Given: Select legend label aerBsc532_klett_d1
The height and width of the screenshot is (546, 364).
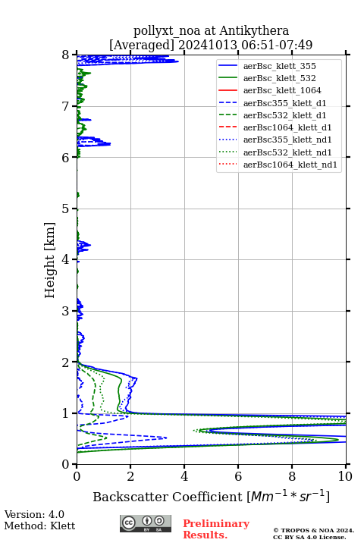Looking at the screenshot, I should (x=284, y=115).
